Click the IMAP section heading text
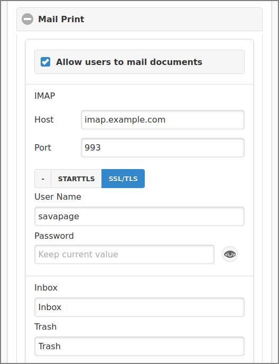Image resolution: width=279 pixels, height=364 pixels. pos(44,96)
